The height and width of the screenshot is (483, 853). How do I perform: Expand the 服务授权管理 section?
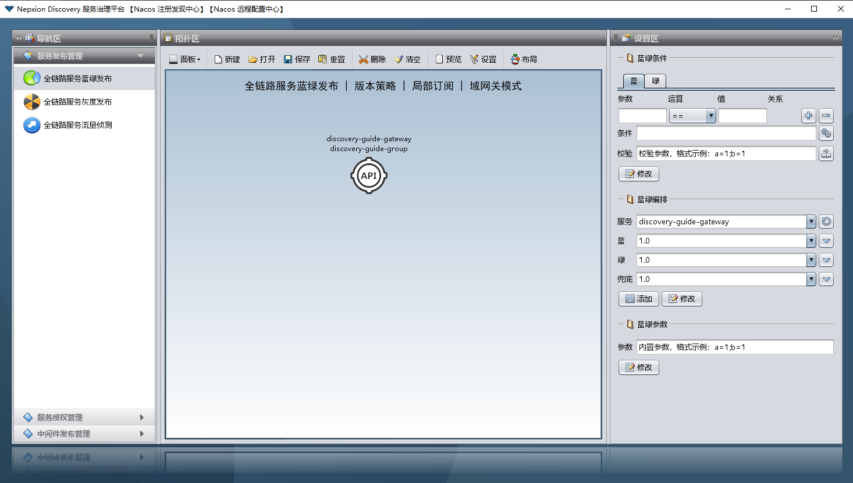click(x=84, y=417)
